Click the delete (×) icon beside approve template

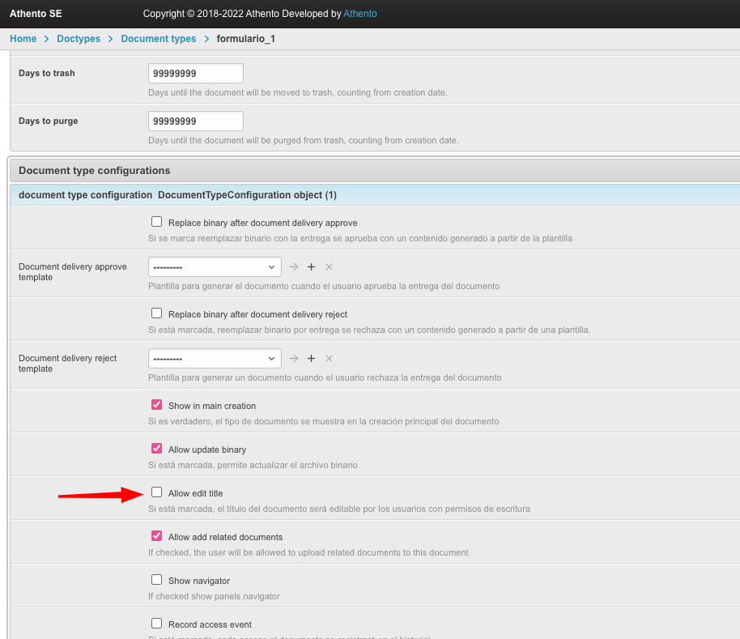click(x=329, y=267)
